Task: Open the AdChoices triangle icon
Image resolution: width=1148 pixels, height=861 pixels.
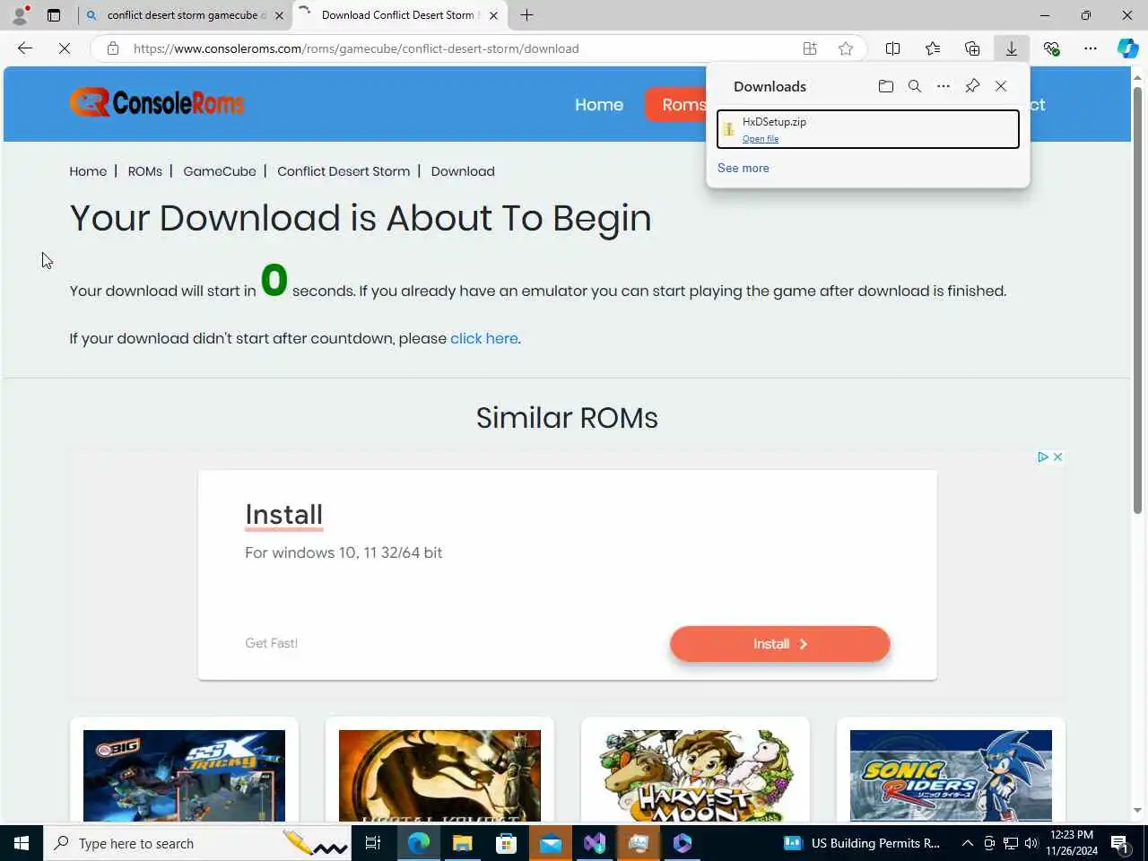Action: click(1043, 457)
